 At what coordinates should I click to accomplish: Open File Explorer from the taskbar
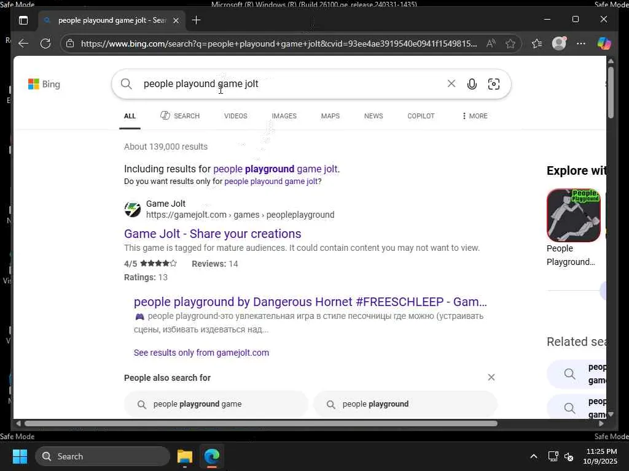(185, 456)
